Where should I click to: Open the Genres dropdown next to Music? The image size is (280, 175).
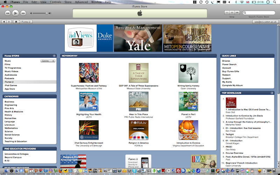48,61
